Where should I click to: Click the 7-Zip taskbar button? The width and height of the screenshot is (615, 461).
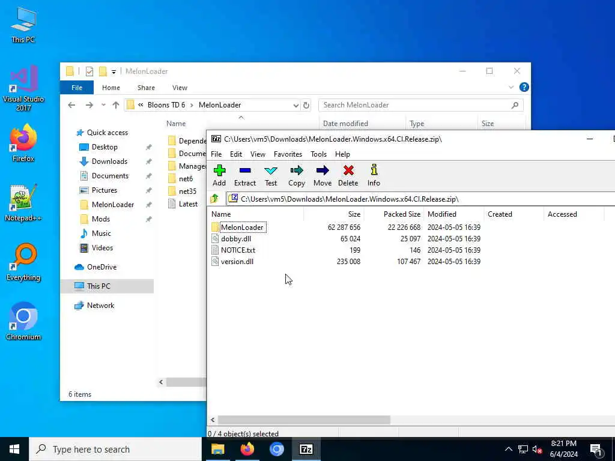click(x=306, y=449)
